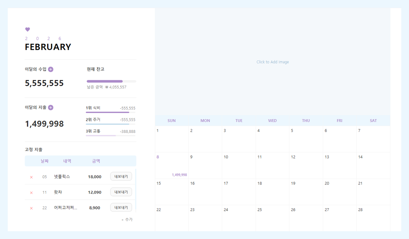Click the 금액 column header
The width and height of the screenshot is (409, 239).
point(96,161)
